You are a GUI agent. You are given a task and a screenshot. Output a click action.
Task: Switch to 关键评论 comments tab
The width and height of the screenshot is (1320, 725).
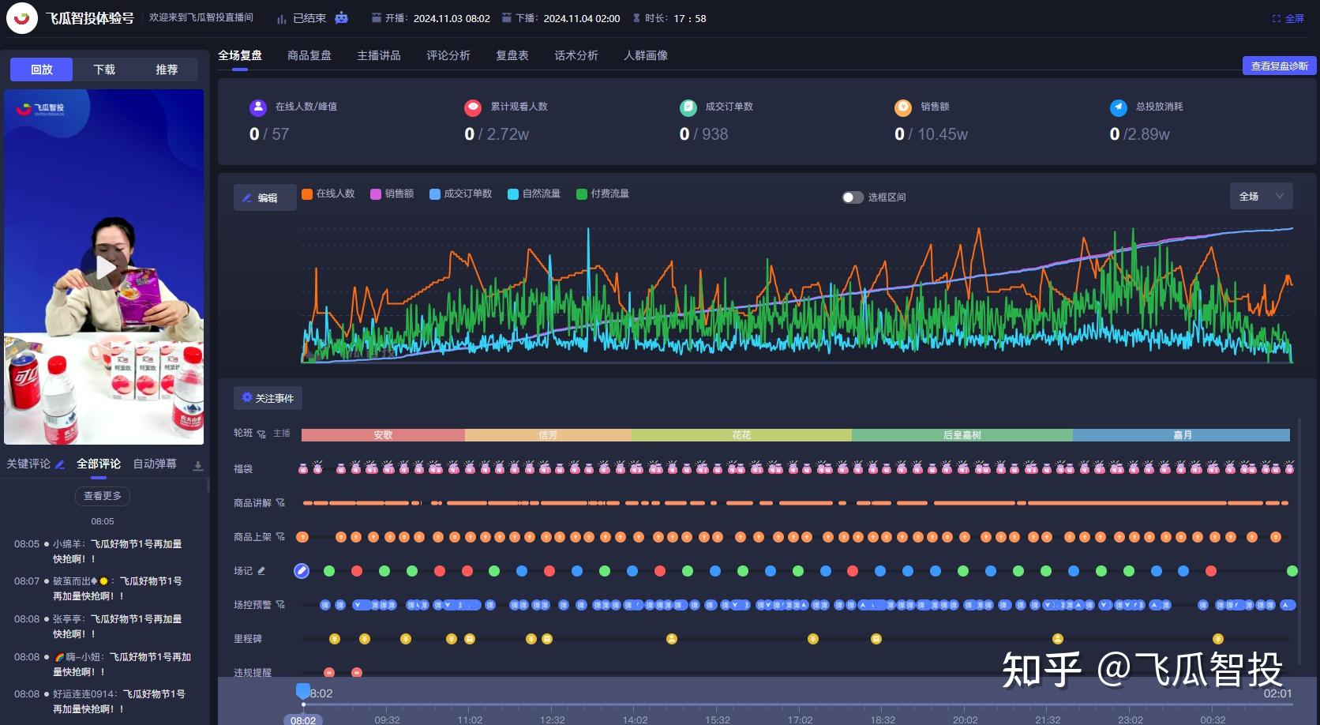coord(28,464)
